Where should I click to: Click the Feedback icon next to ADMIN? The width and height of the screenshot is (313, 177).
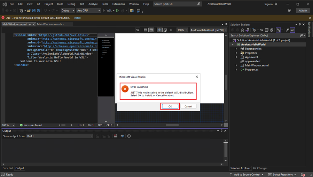[x=289, y=10]
